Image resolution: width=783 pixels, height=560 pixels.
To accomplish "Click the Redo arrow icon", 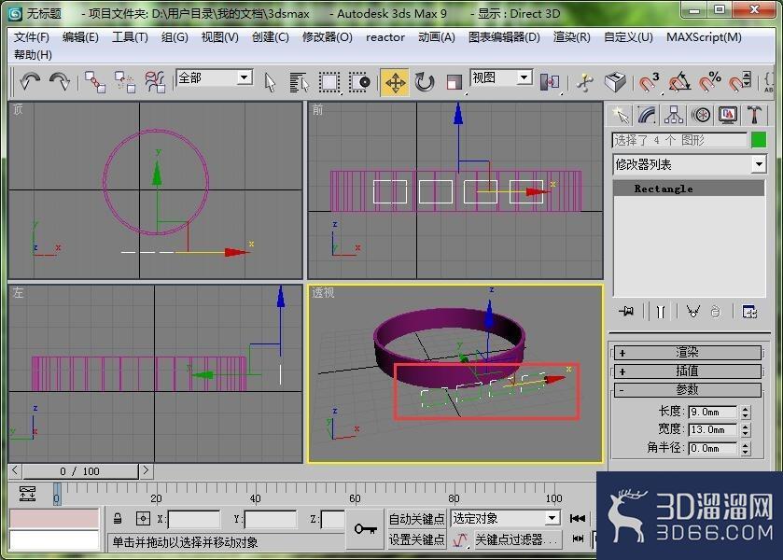I will pos(60,81).
